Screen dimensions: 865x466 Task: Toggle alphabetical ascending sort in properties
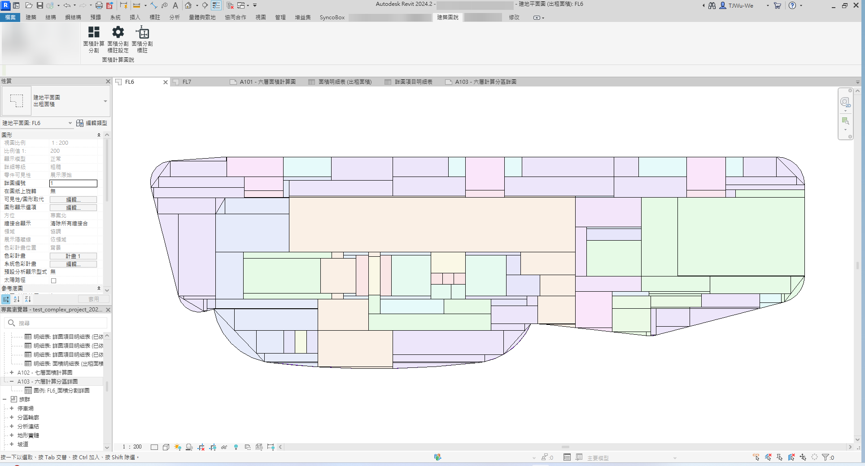coord(17,299)
